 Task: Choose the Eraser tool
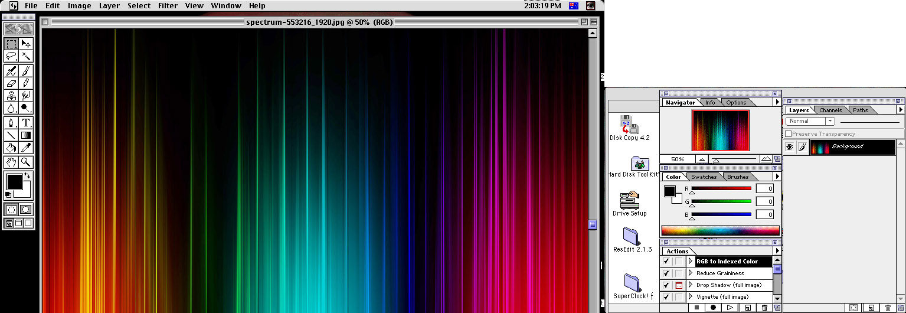pos(11,83)
